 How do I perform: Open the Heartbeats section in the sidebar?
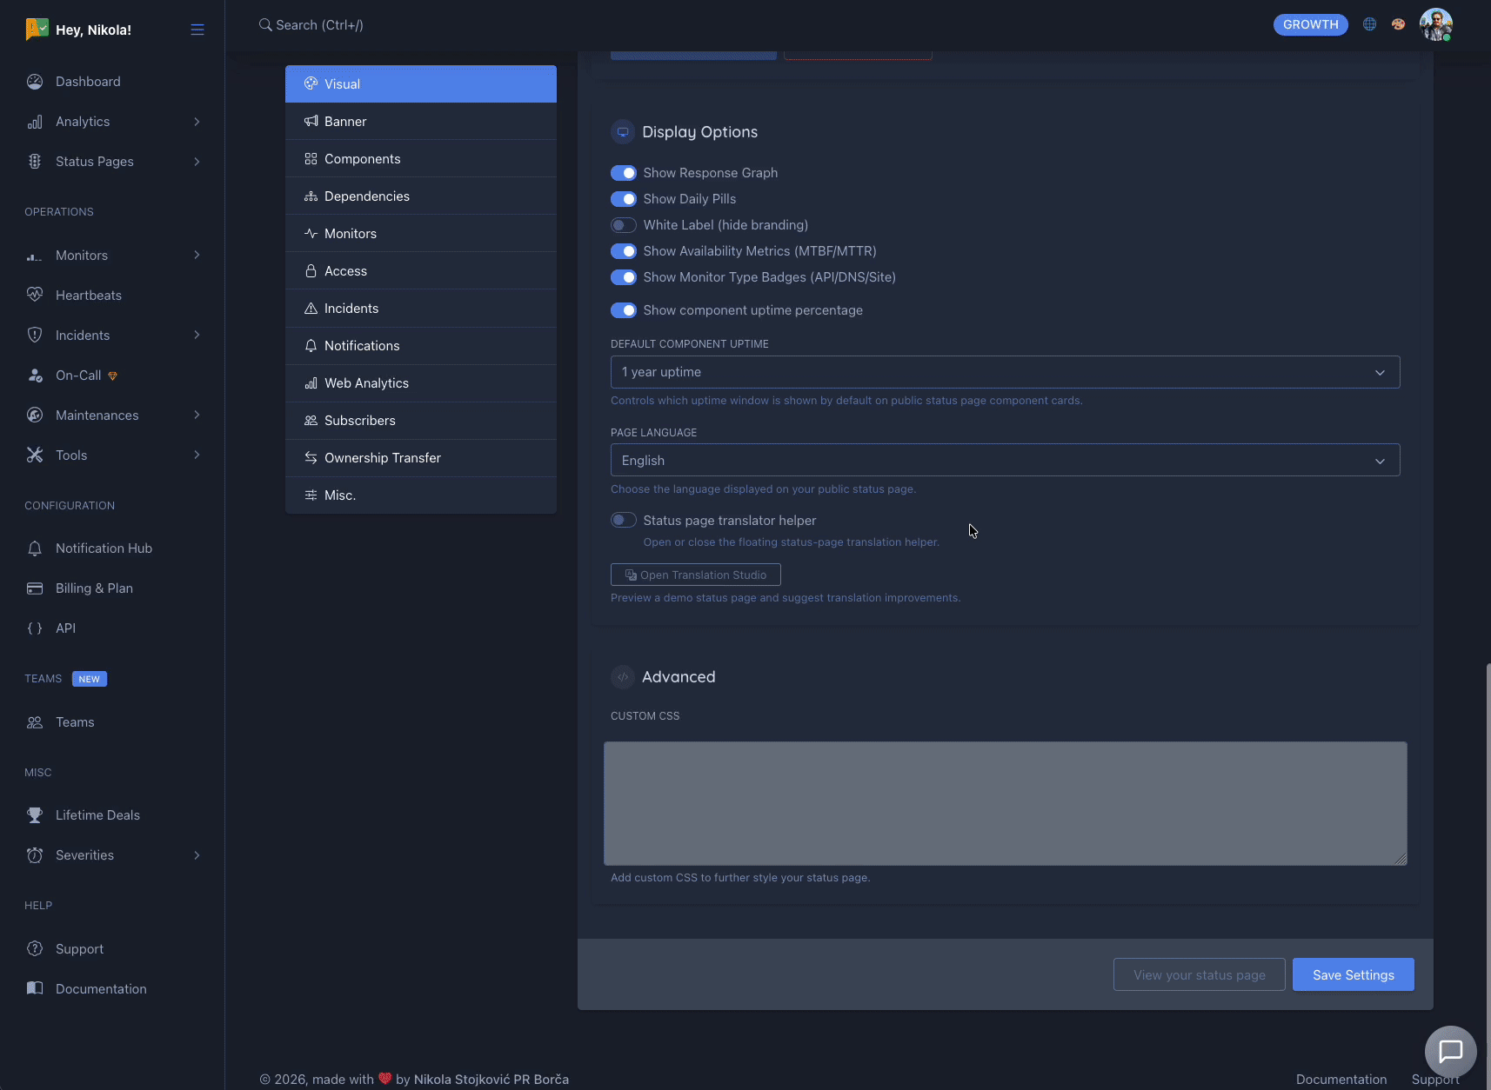pos(88,295)
